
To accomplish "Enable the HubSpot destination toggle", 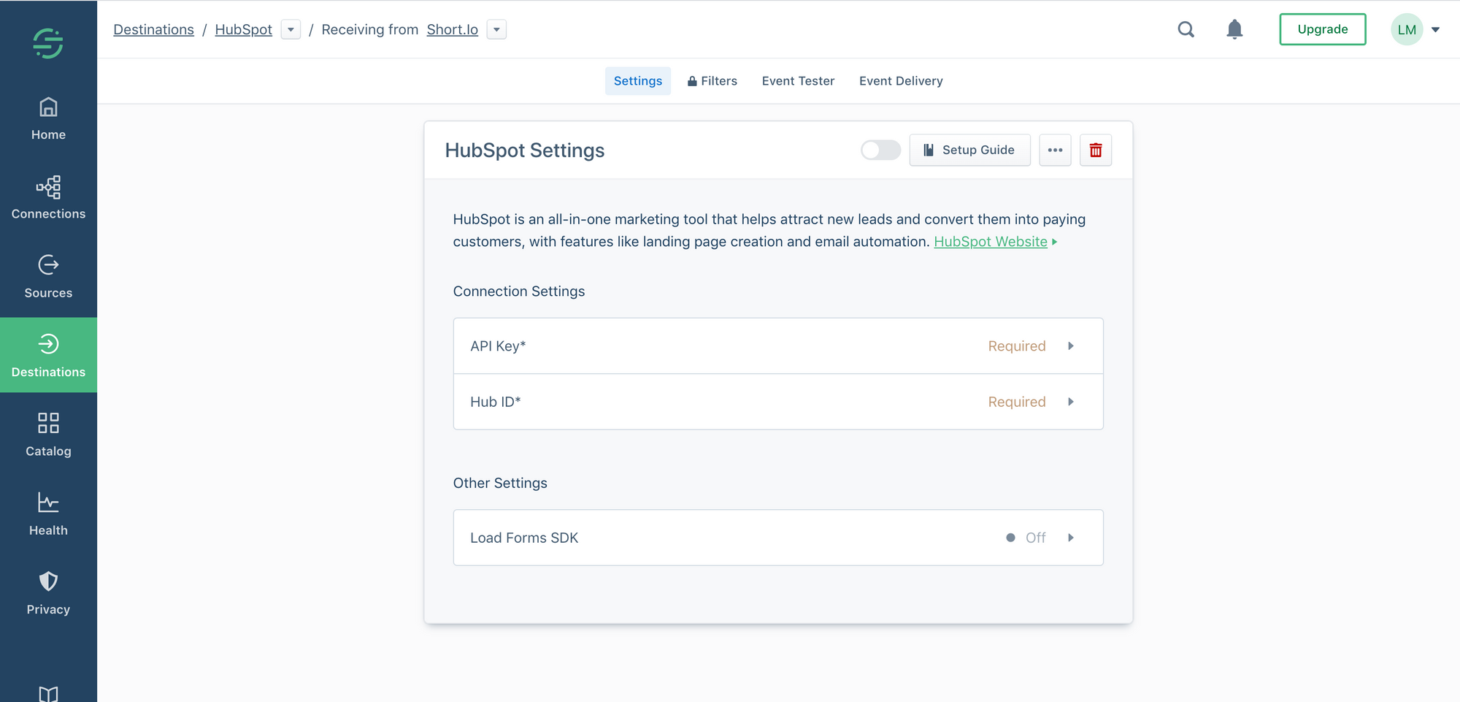I will click(x=880, y=150).
